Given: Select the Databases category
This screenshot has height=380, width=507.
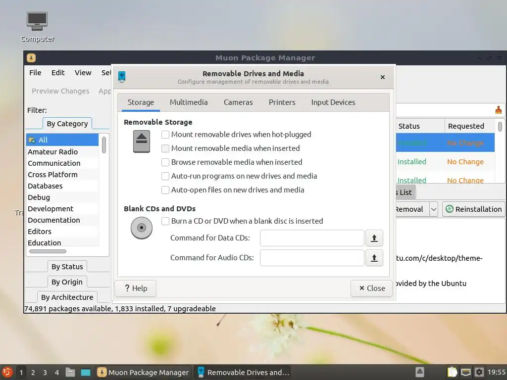Looking at the screenshot, I should click(62, 186).
